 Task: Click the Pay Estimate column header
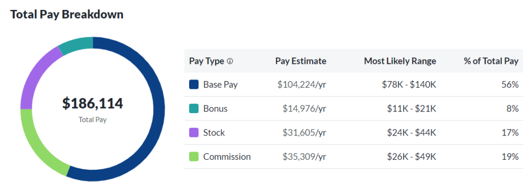click(301, 61)
